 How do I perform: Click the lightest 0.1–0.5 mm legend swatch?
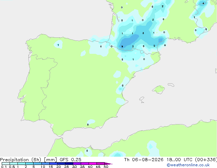6,164
